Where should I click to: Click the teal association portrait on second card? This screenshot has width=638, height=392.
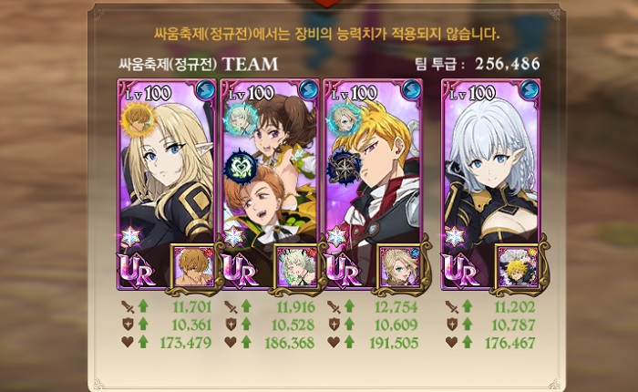click(241, 119)
